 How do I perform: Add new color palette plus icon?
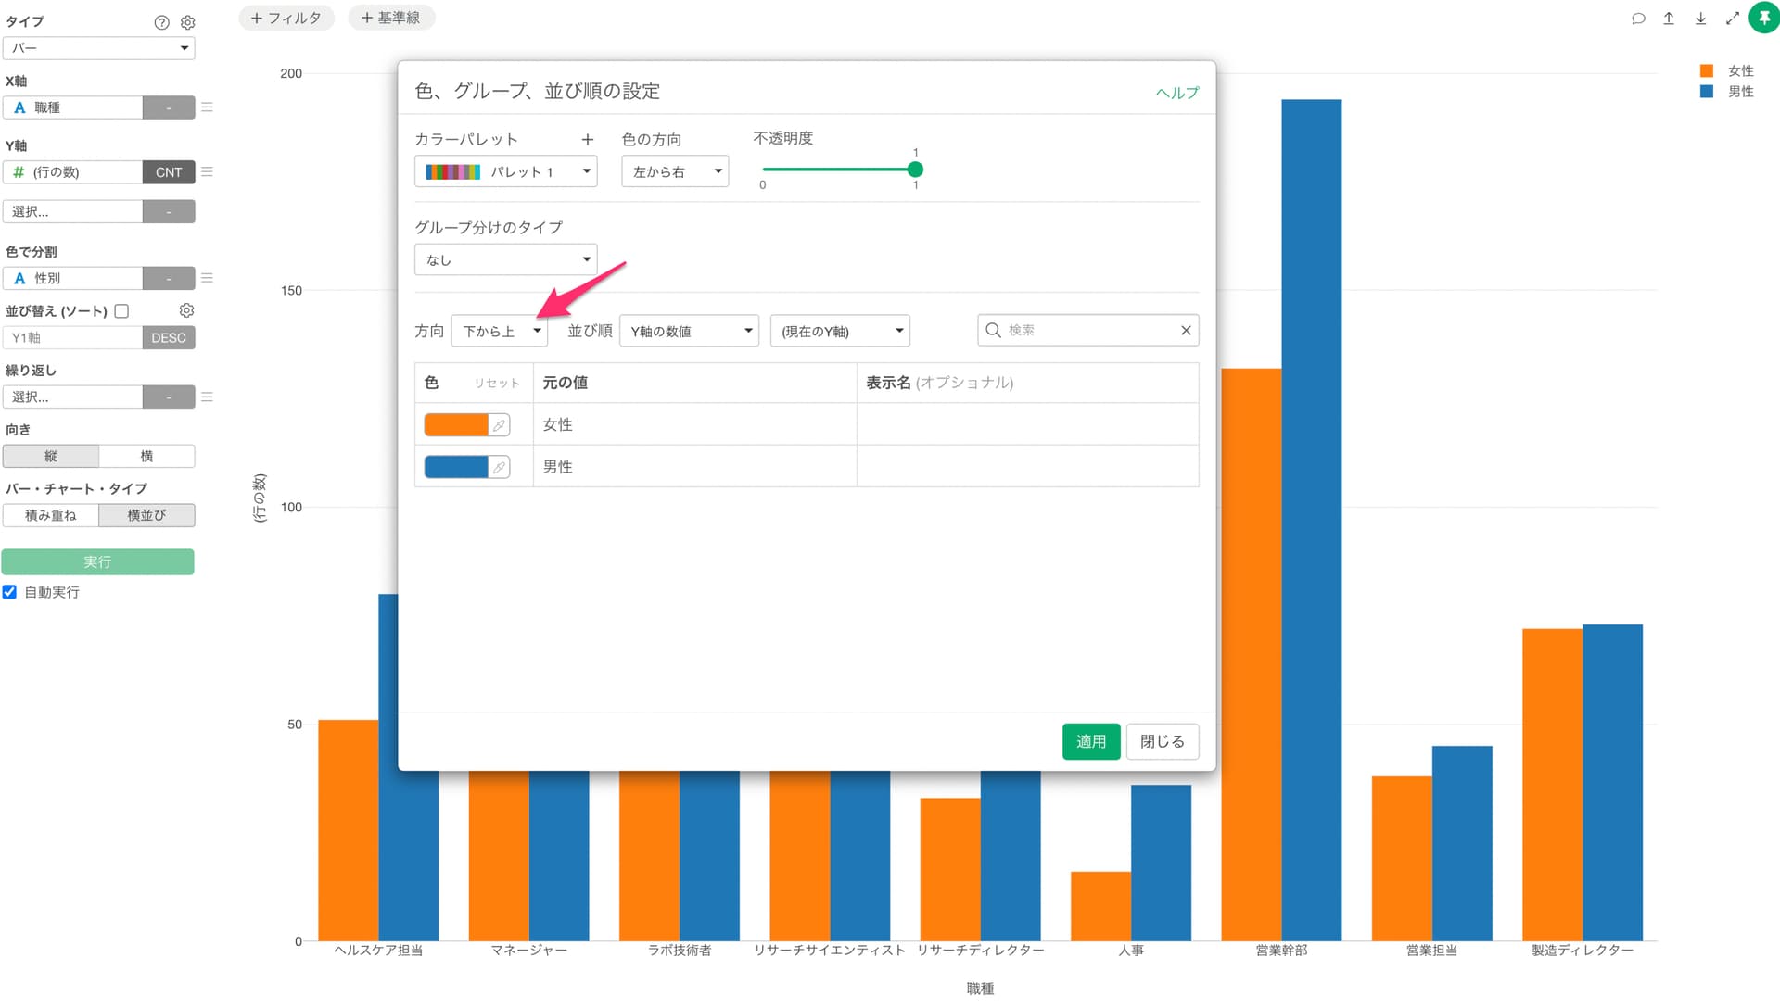(587, 140)
